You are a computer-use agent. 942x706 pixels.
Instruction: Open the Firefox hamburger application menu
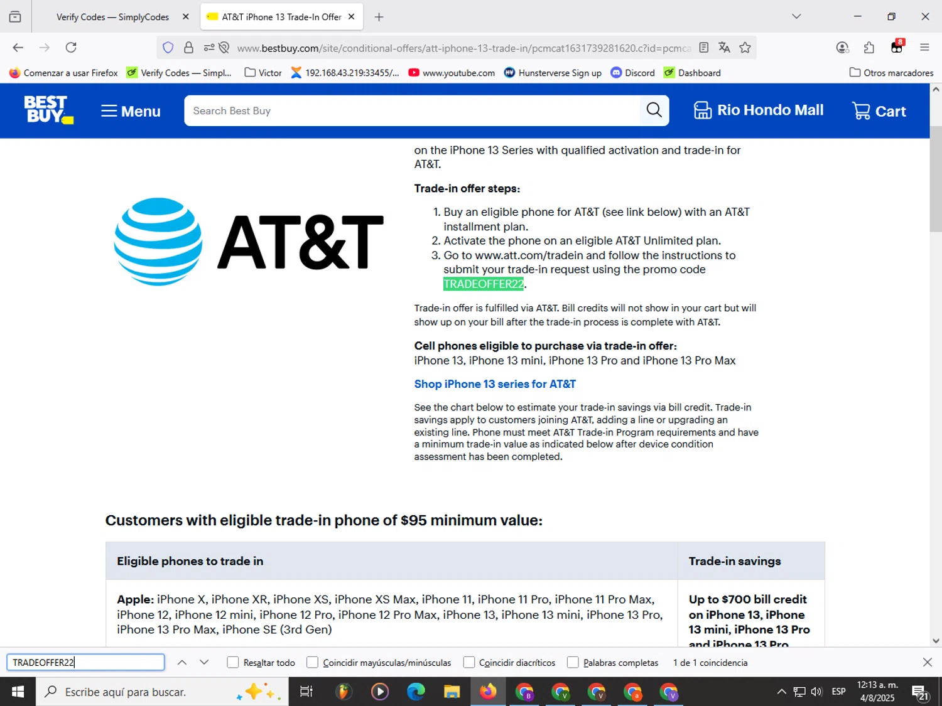[924, 48]
